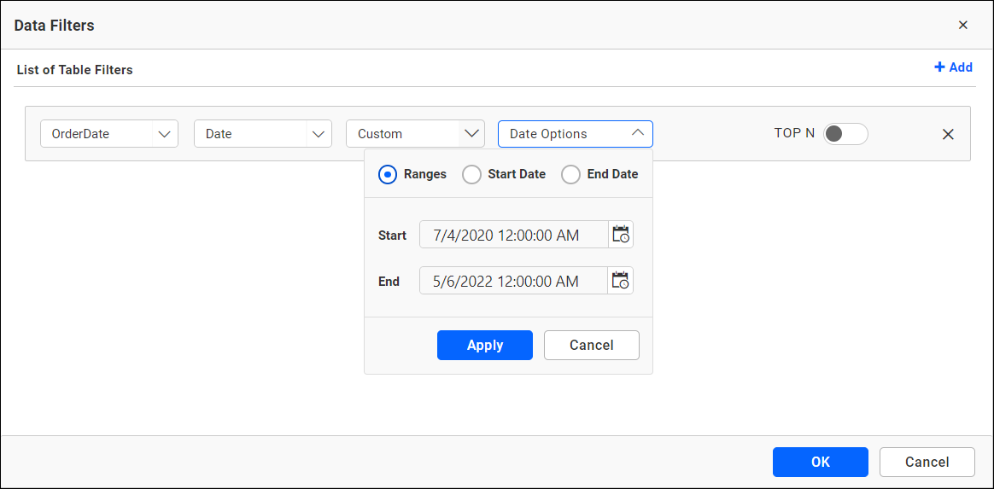Viewport: 994px width, 489px height.
Task: Click the Data Filters title text
Action: 55,26
